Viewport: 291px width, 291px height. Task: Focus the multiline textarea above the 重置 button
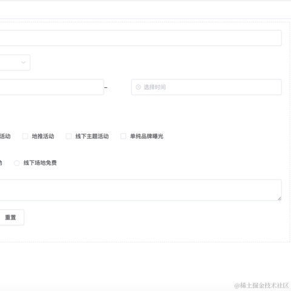click(141, 190)
